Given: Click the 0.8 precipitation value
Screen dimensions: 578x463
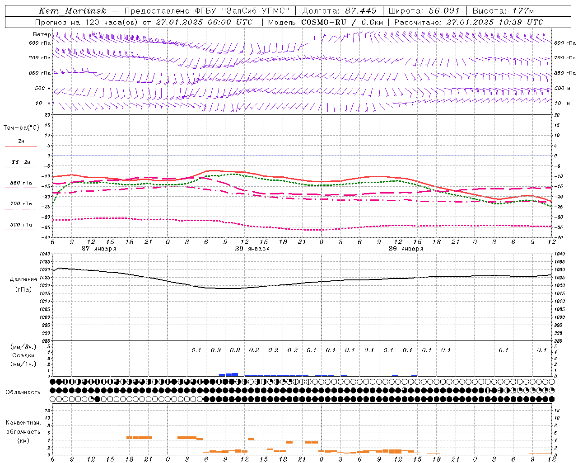Looking at the screenshot, I should (235, 350).
